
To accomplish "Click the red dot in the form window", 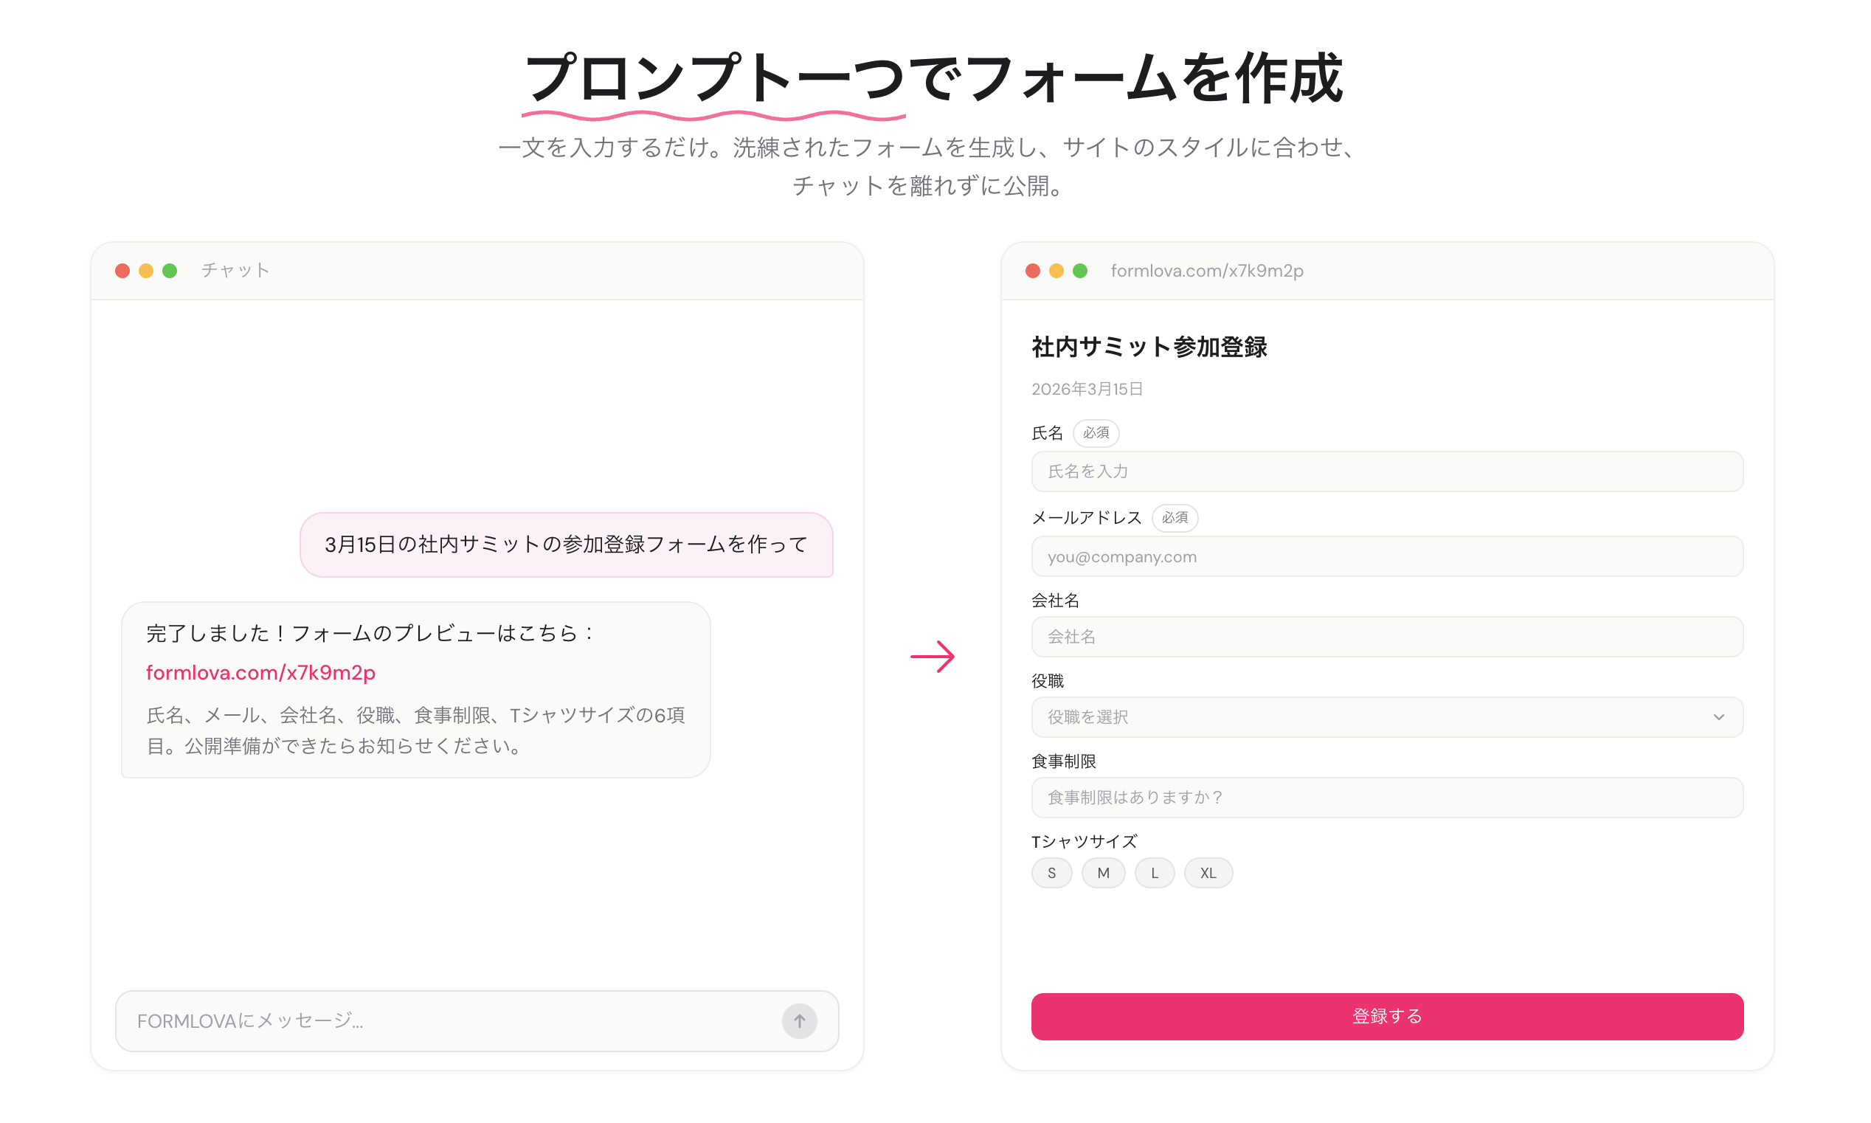I will pyautogui.click(x=1033, y=271).
